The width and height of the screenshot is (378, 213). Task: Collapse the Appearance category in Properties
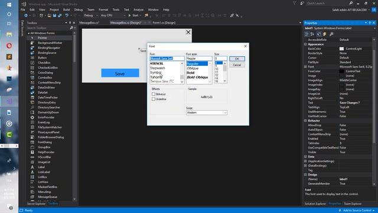tap(305, 44)
